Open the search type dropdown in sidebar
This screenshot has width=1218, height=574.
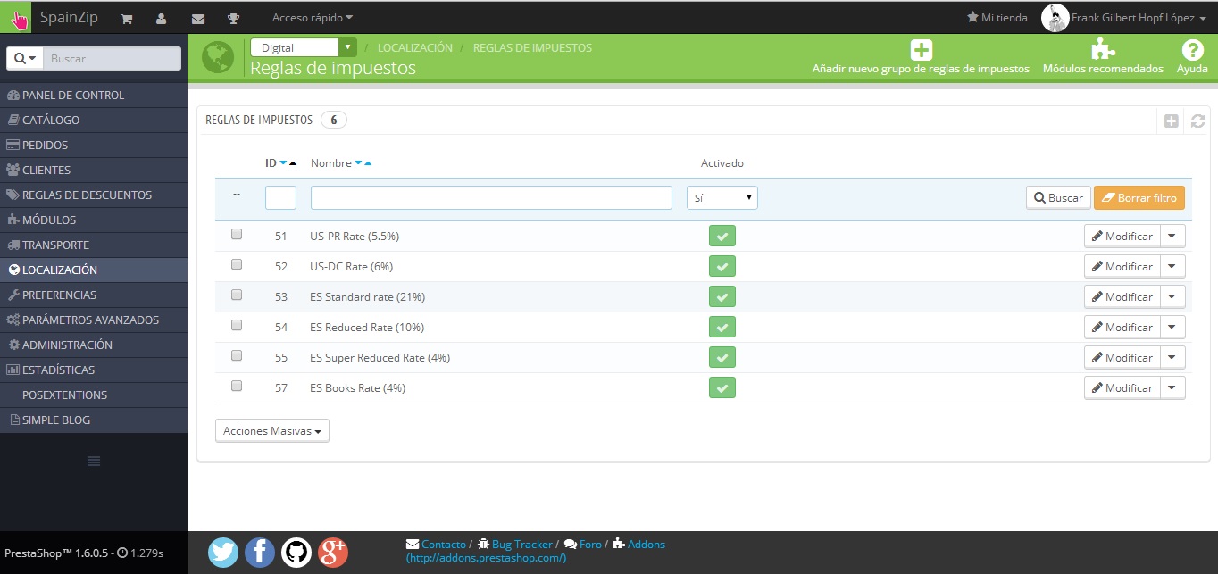coord(25,58)
